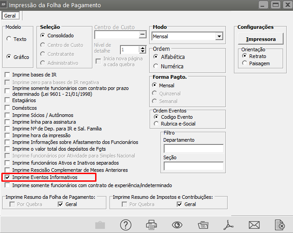Uncheck Imprime Eventos Informativos
This screenshot has height=233, width=293.
coord(7,178)
